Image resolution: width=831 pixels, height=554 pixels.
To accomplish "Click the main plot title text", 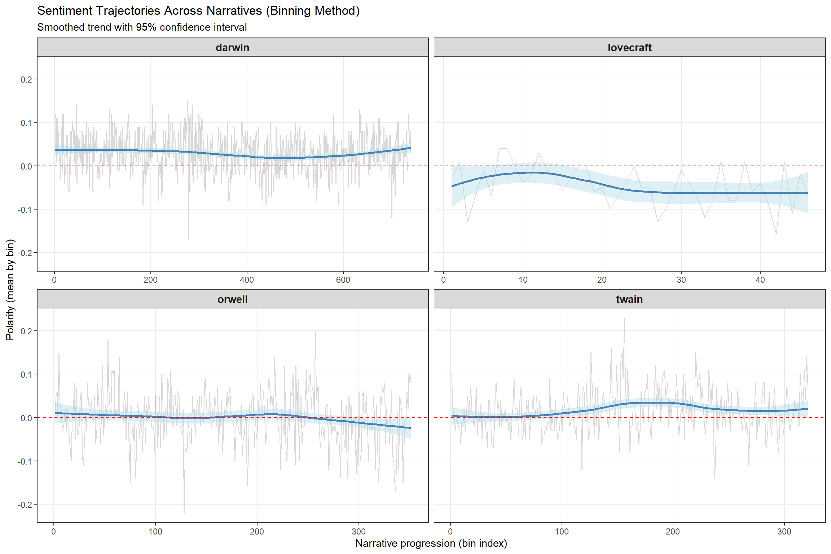I will click(198, 11).
